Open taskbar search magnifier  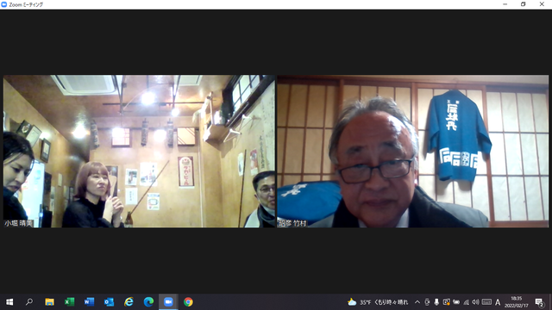[29, 302]
